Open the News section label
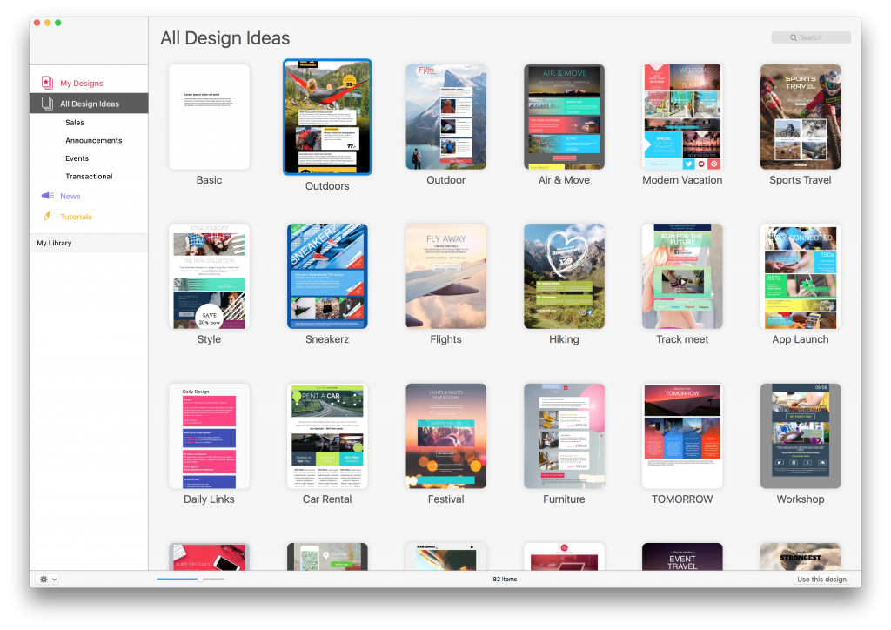Image resolution: width=891 pixels, height=630 pixels. 70,196
